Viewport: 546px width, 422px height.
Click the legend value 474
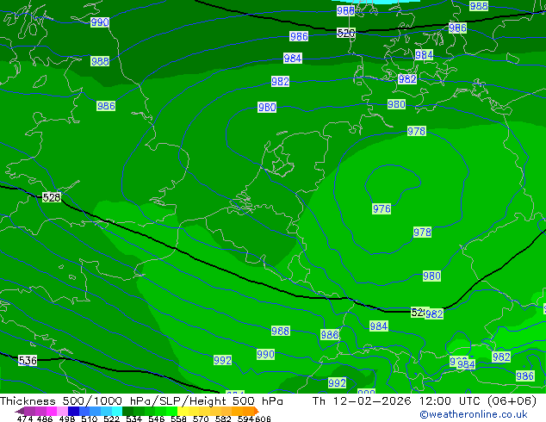click(25, 419)
